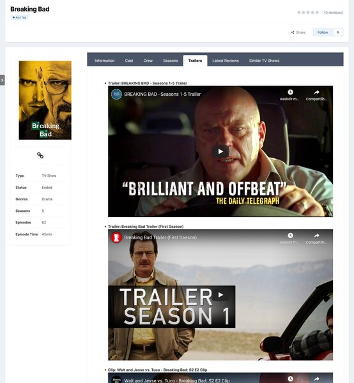Click 'Trailer: BREAKING BAD - Seasons 1-5 Trailer' caption

coord(148,83)
